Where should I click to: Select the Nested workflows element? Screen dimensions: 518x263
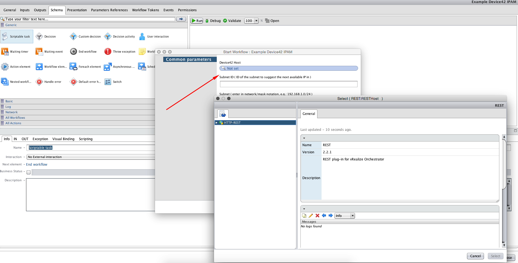tap(16, 82)
